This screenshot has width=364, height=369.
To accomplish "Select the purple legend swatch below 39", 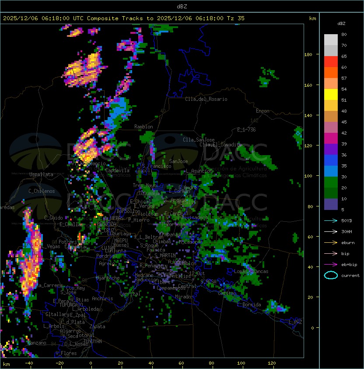I will point(331,149).
